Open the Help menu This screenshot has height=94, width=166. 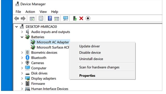coord(55,12)
